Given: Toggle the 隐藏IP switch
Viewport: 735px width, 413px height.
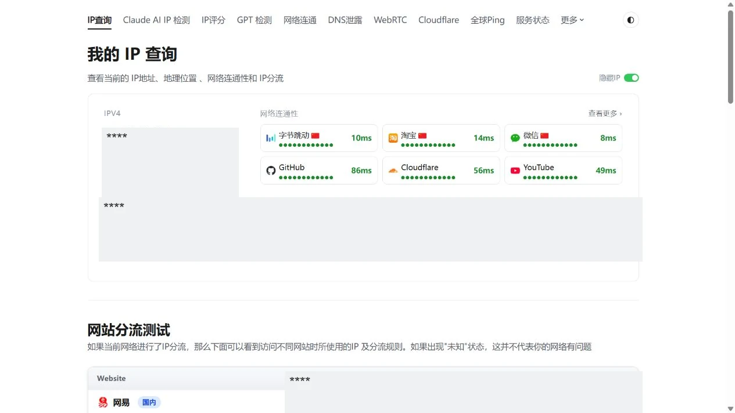Looking at the screenshot, I should click(632, 78).
